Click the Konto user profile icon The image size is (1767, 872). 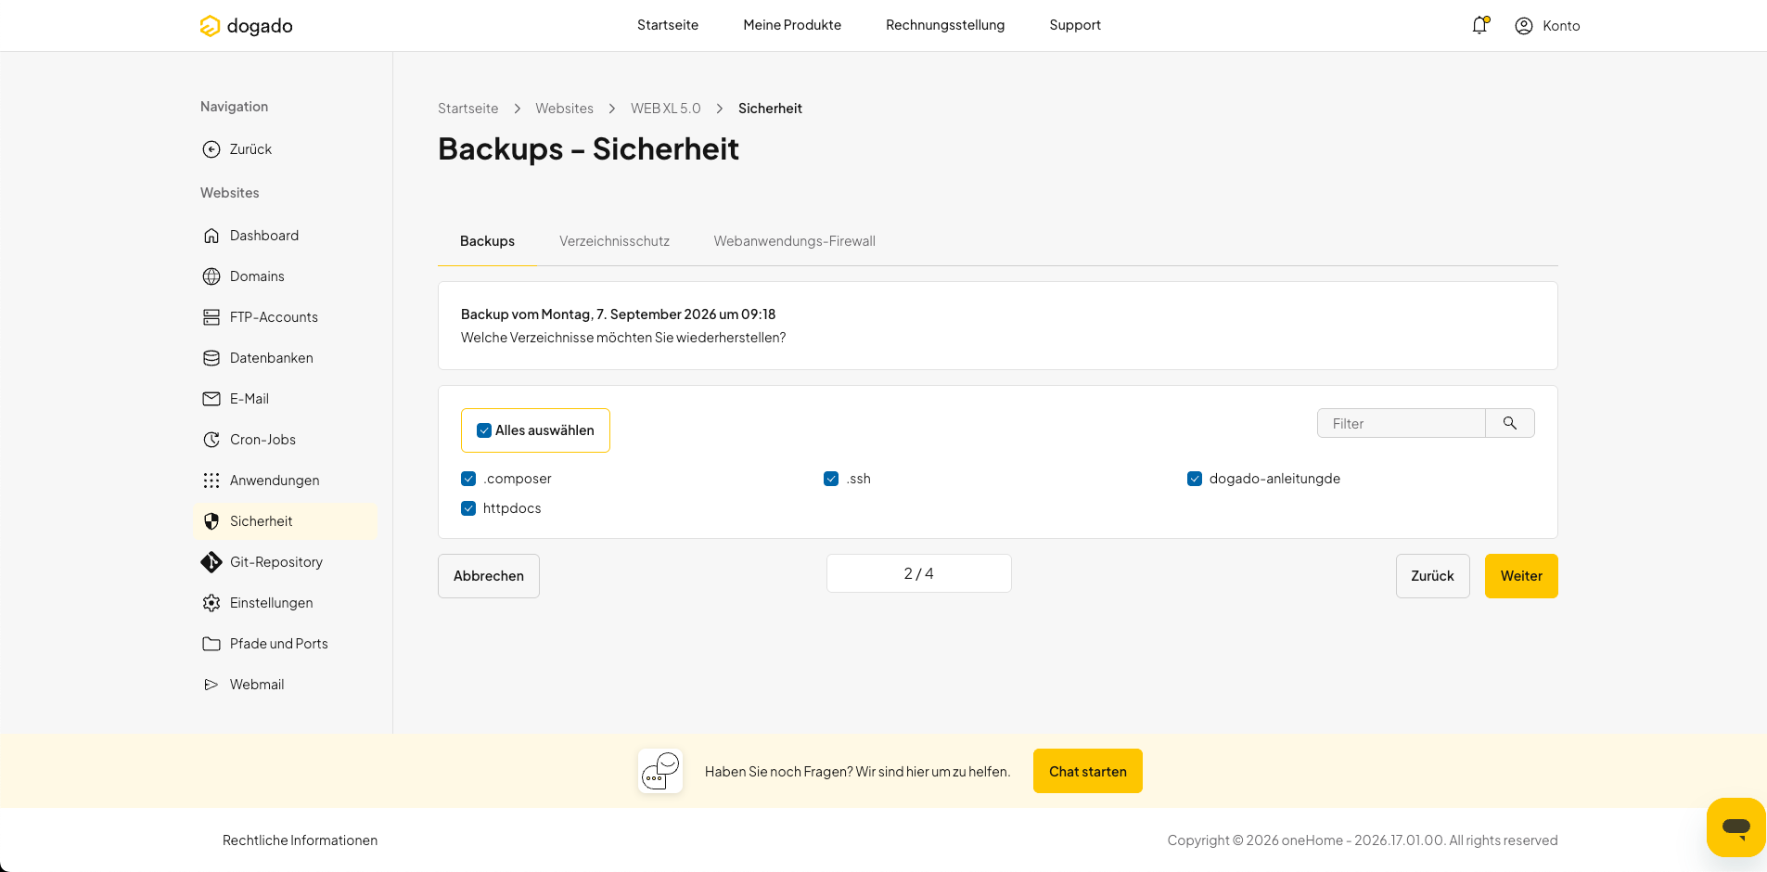1524,26
